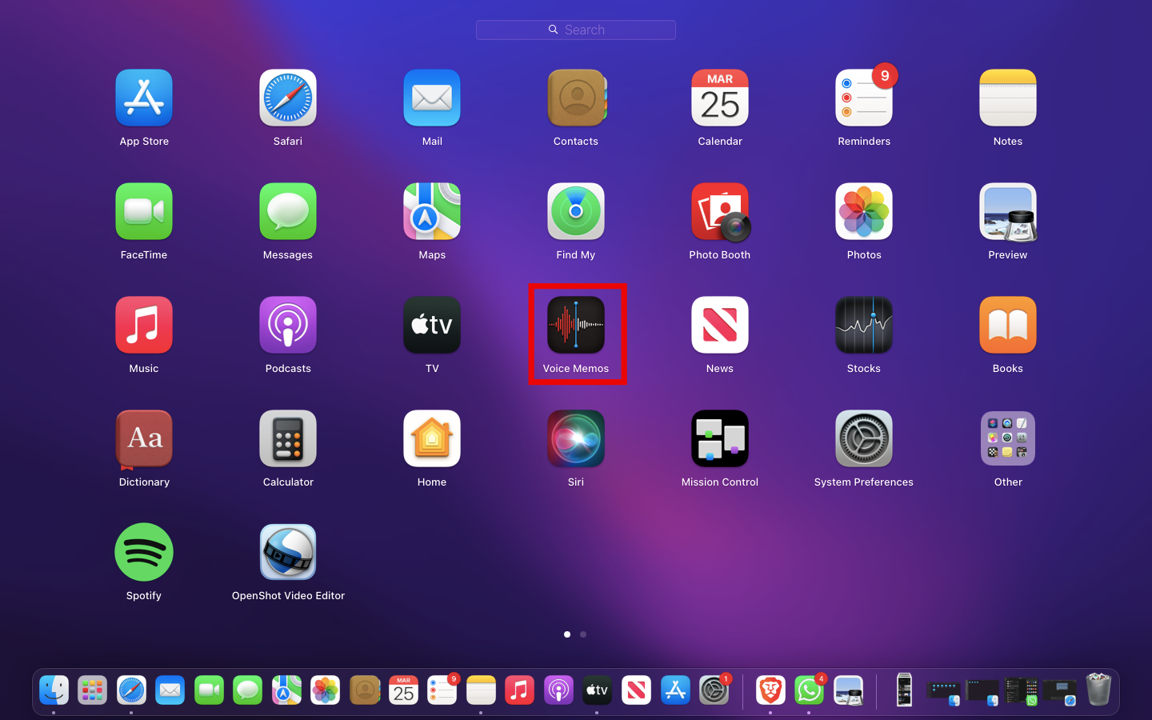
Task: Launch the Find My app
Action: [576, 212]
